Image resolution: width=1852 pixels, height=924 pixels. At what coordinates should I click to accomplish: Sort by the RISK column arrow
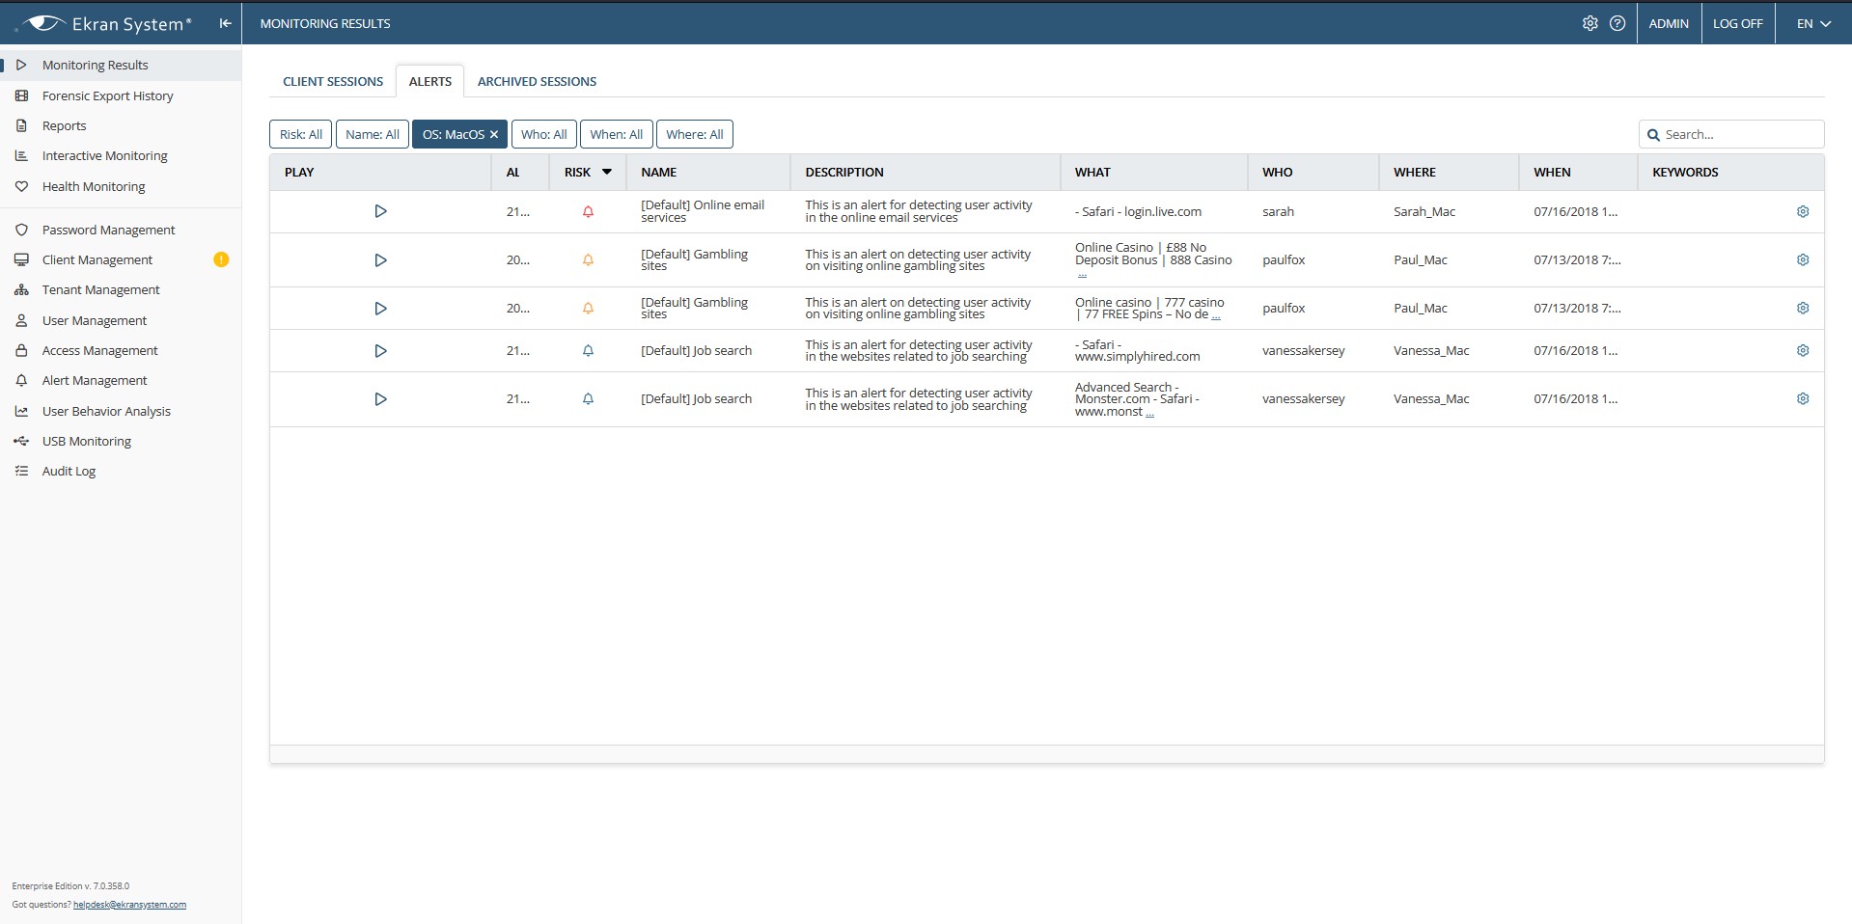[x=607, y=172]
